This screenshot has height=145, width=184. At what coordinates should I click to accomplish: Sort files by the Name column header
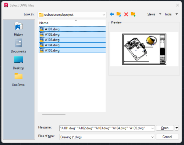coord(44,23)
